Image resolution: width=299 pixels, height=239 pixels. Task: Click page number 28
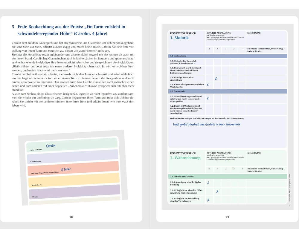(71, 217)
